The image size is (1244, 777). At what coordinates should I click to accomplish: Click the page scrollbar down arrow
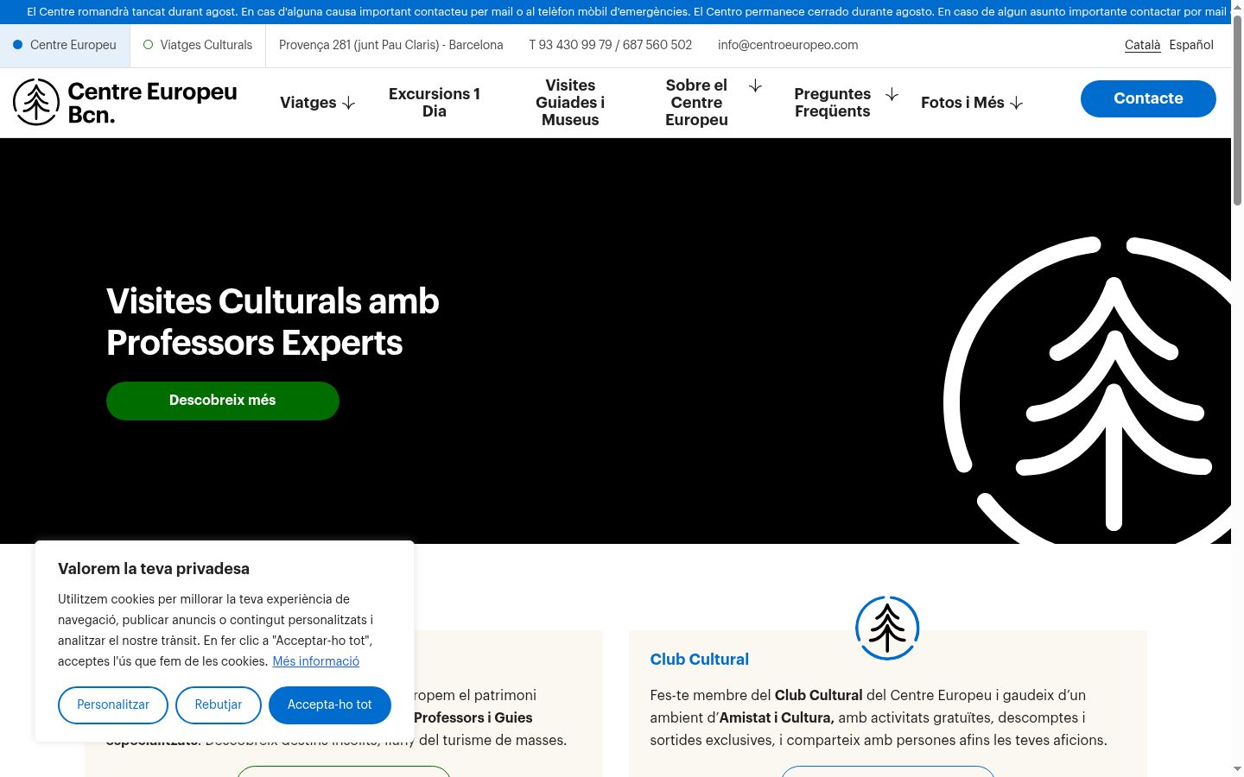click(1237, 769)
